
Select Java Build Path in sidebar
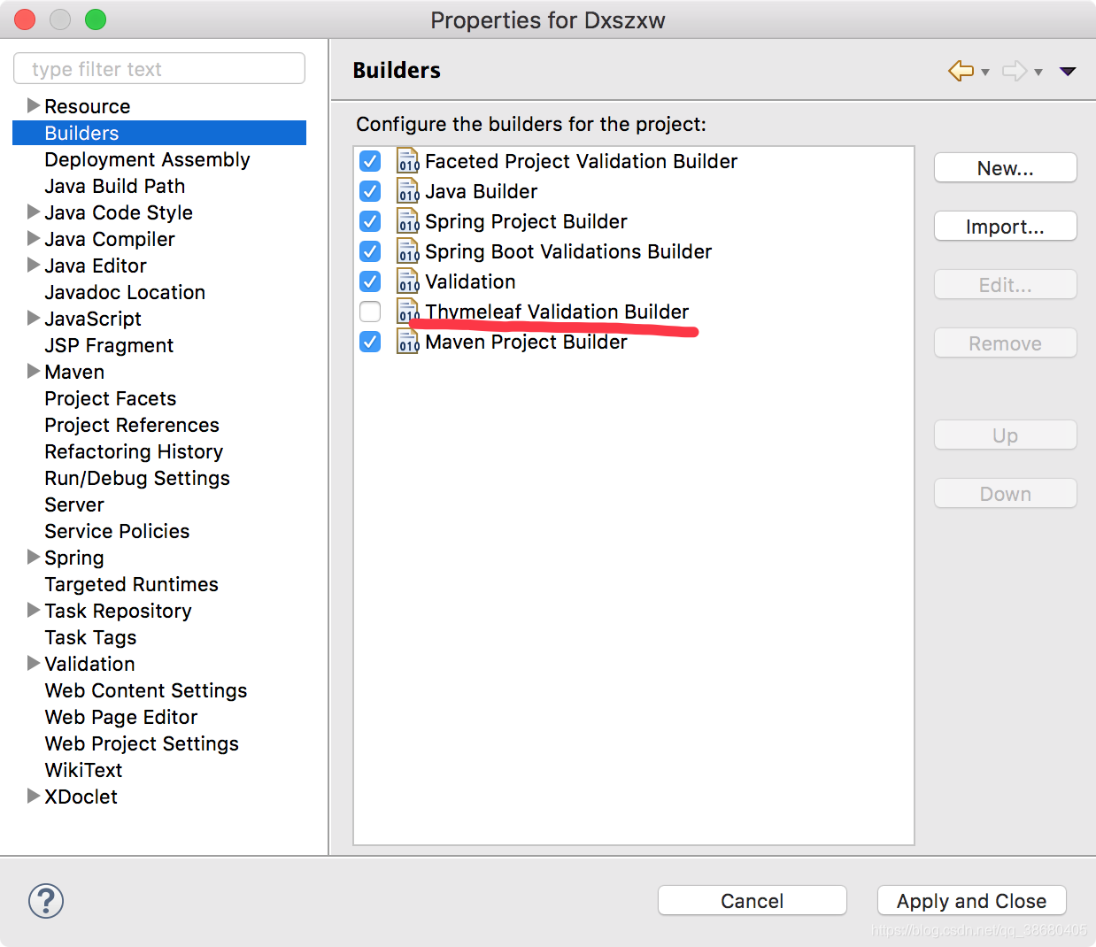pyautogui.click(x=114, y=186)
